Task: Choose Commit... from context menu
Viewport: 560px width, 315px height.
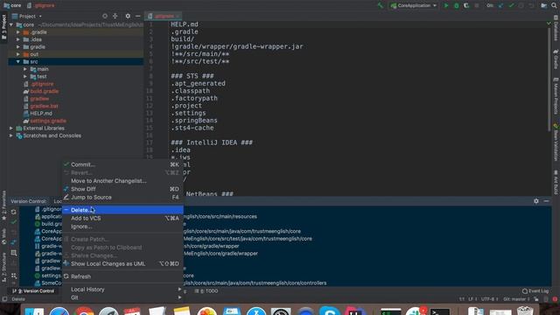Action: (122, 164)
